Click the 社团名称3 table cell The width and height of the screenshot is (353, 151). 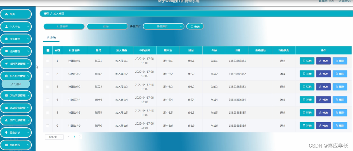click(74, 87)
